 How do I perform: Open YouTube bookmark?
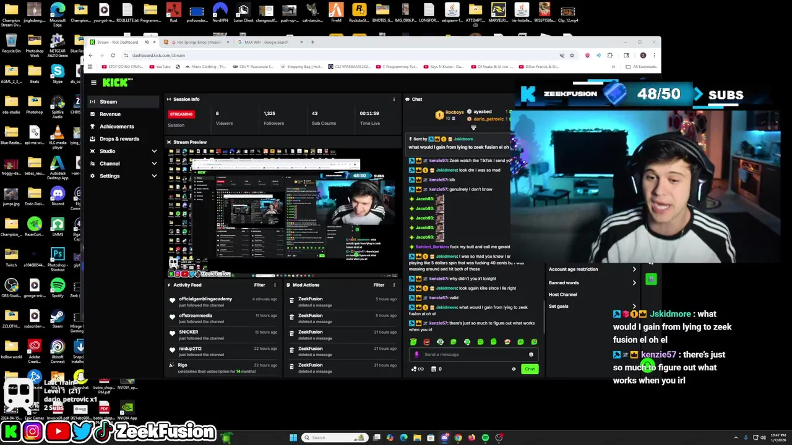(x=160, y=67)
